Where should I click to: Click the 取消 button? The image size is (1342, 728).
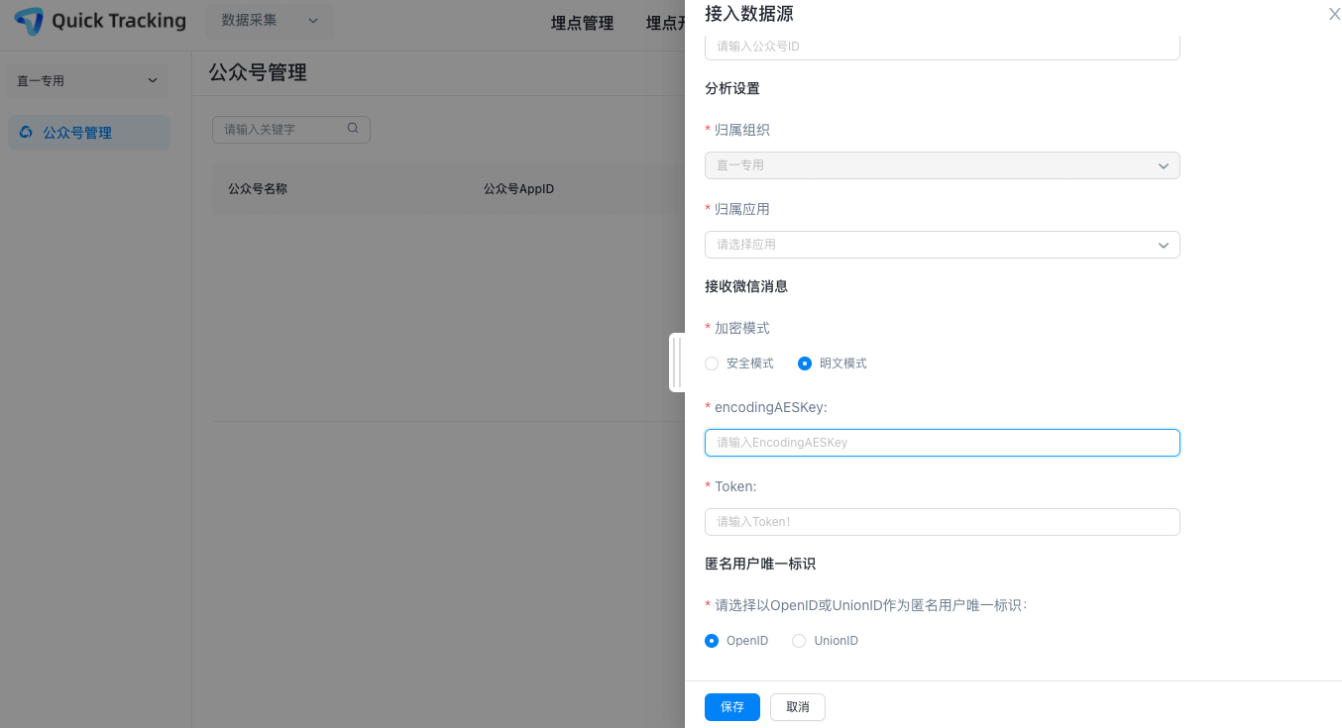[798, 707]
